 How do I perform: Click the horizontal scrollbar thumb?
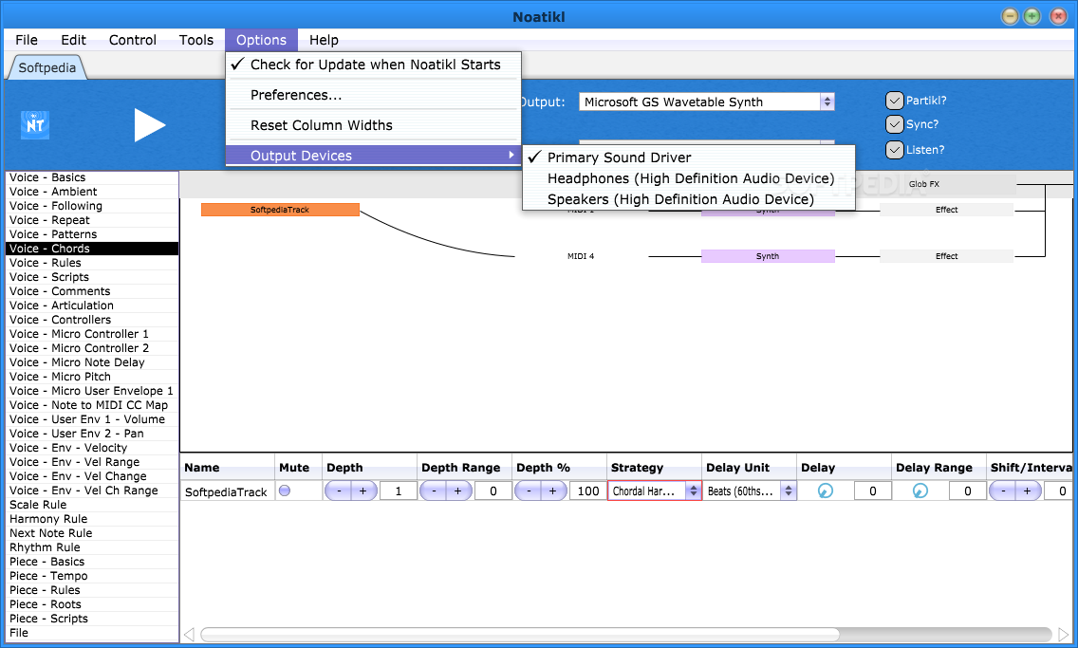pos(520,634)
